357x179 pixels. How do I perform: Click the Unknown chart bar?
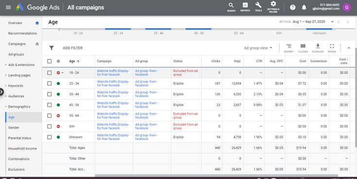click(319, 29)
